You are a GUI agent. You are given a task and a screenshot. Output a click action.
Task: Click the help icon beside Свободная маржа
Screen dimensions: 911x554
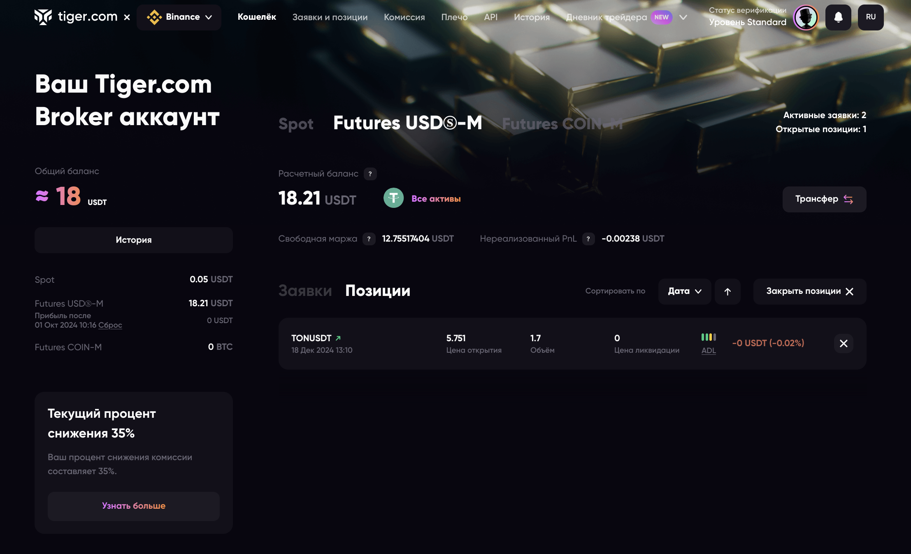coord(369,239)
